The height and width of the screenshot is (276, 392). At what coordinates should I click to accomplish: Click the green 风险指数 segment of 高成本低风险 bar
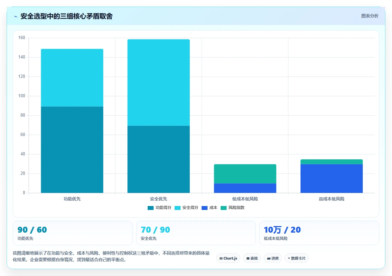tap(331, 162)
